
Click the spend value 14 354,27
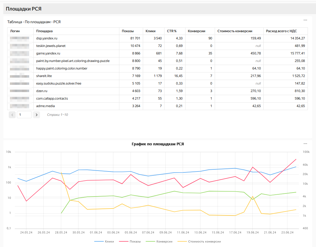pos(298,38)
